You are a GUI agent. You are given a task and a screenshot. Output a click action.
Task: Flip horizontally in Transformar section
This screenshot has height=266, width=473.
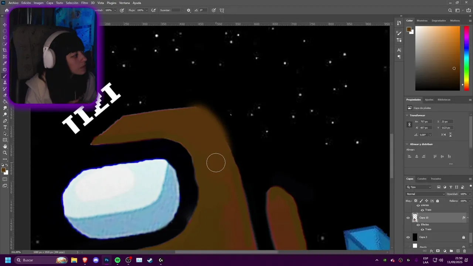[x=443, y=134]
